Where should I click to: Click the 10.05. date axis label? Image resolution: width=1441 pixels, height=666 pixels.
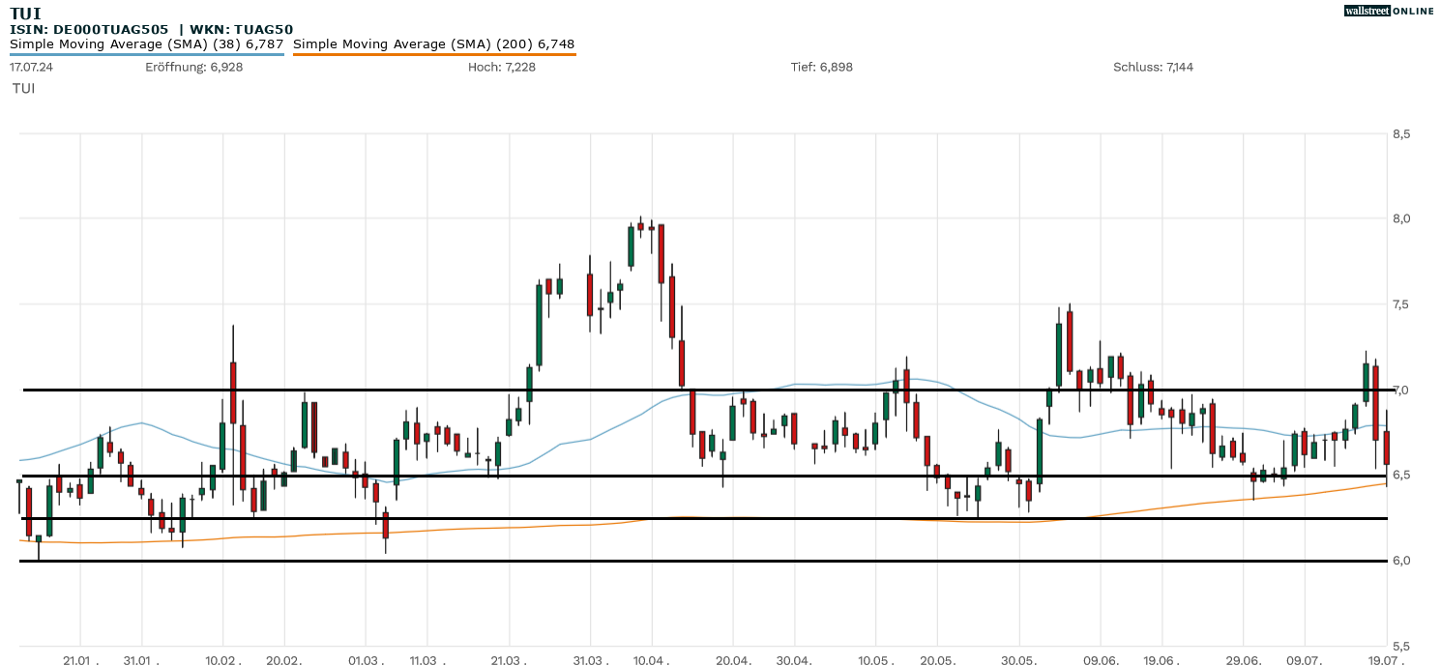[875, 660]
